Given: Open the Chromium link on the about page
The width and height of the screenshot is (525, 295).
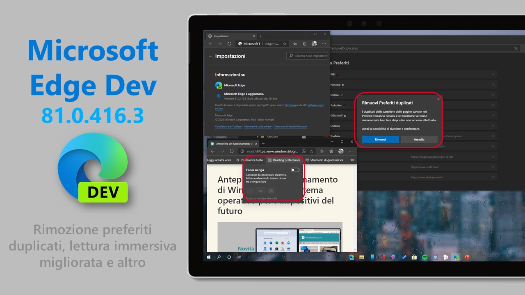Looking at the screenshot, I should coord(291,105).
